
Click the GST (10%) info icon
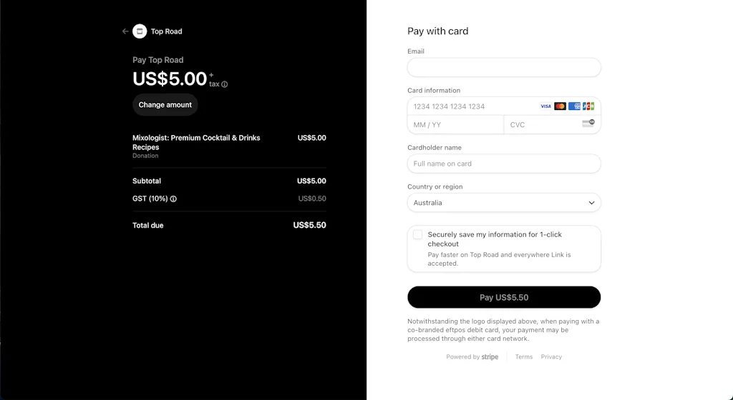point(173,199)
